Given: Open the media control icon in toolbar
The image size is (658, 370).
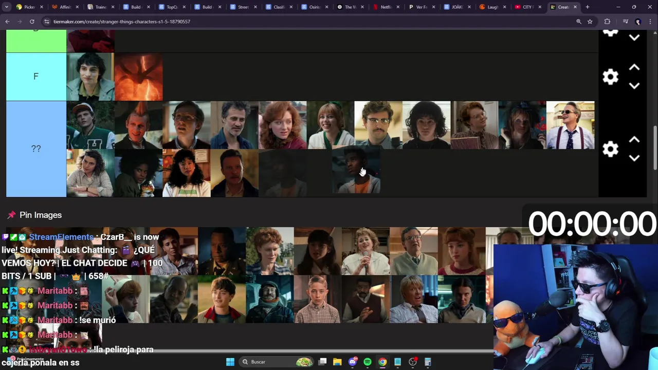Looking at the screenshot, I should coord(625,22).
